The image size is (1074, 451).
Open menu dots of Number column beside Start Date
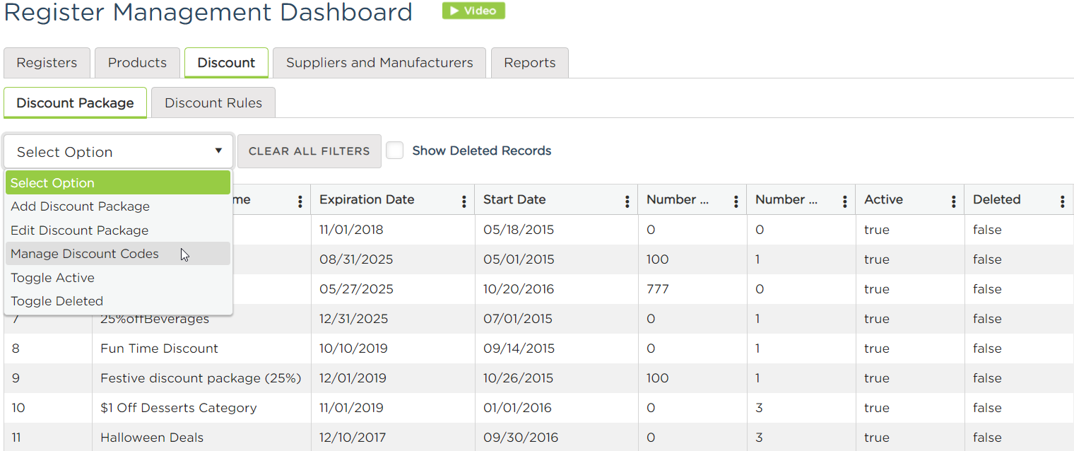(736, 201)
